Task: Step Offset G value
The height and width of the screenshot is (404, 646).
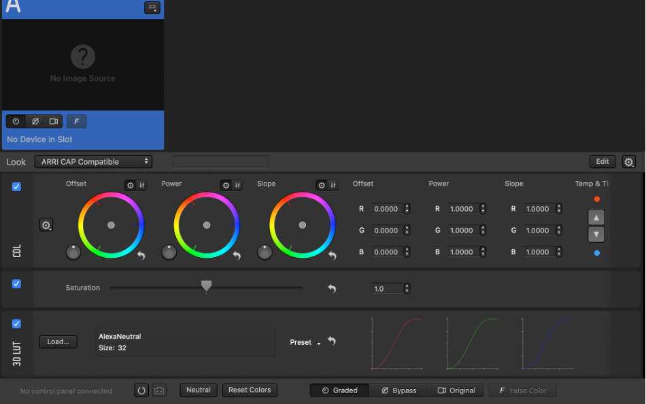Action: tap(407, 230)
